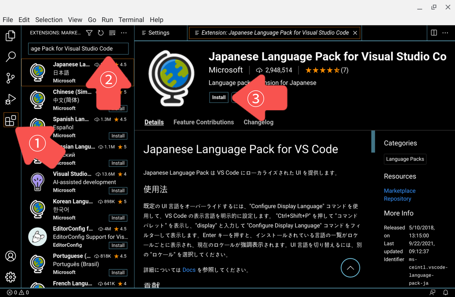Open the Accounts icon near the bottom
The height and width of the screenshot is (297, 455).
click(x=10, y=256)
